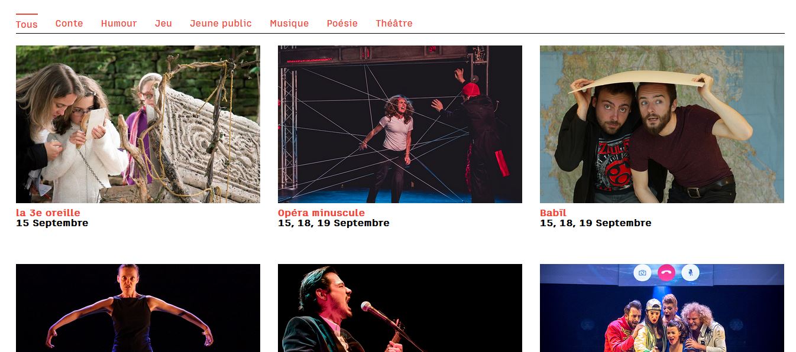Click the microphone icon in photo
Screen dimensions: 796x352
(690, 273)
